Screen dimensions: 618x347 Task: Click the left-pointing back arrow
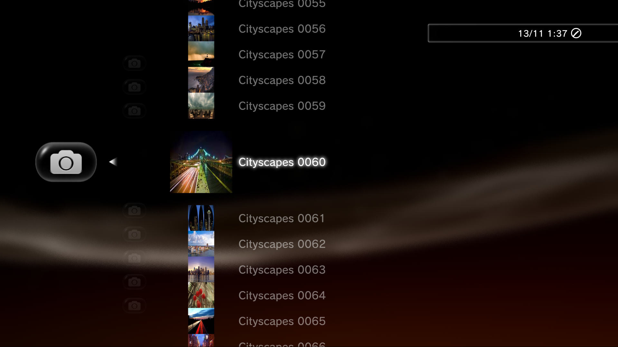click(x=113, y=162)
